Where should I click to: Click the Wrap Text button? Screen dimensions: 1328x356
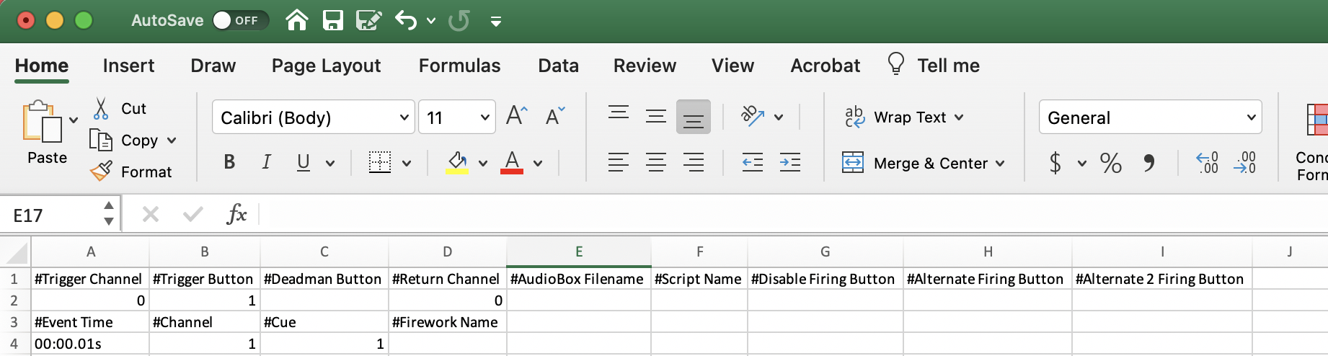(903, 117)
